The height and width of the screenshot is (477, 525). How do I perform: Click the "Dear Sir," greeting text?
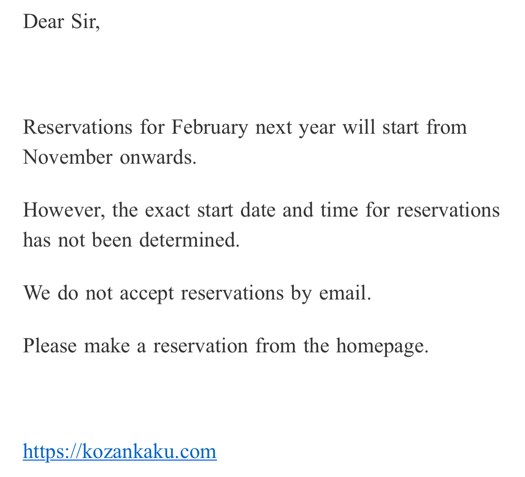coord(61,21)
